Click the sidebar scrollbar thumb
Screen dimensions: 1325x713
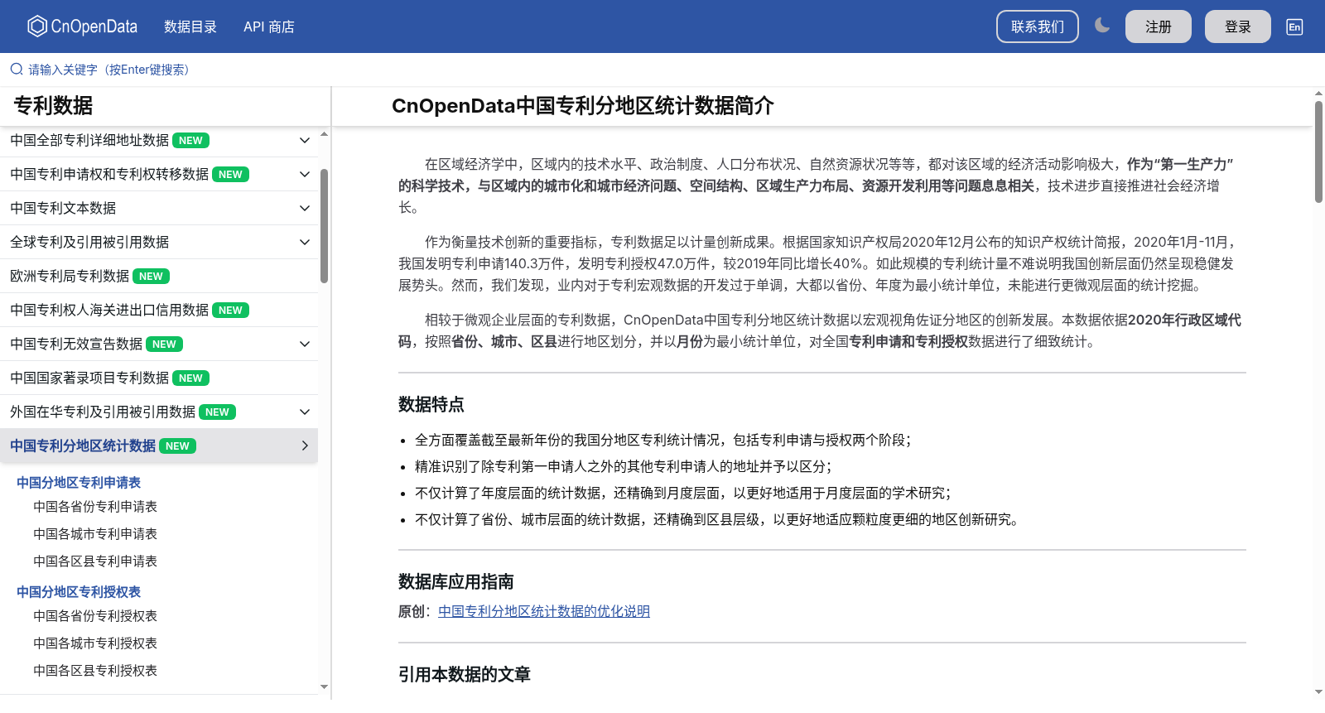[x=324, y=226]
